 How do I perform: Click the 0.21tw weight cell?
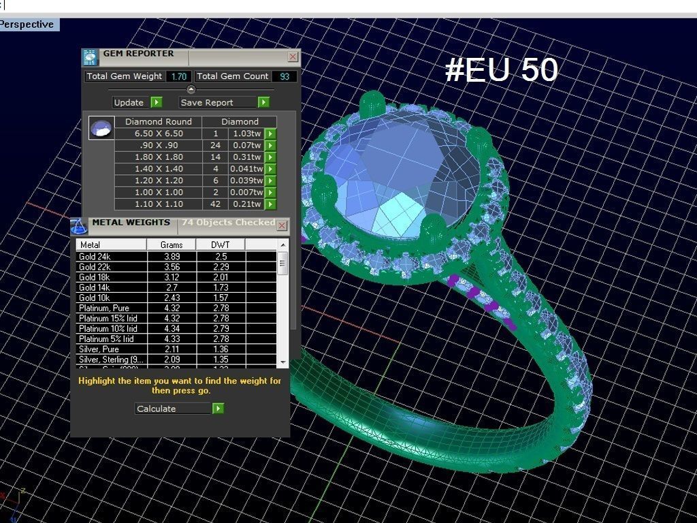246,204
